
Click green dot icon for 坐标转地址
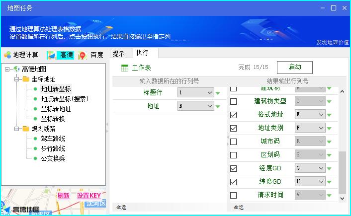35,109
